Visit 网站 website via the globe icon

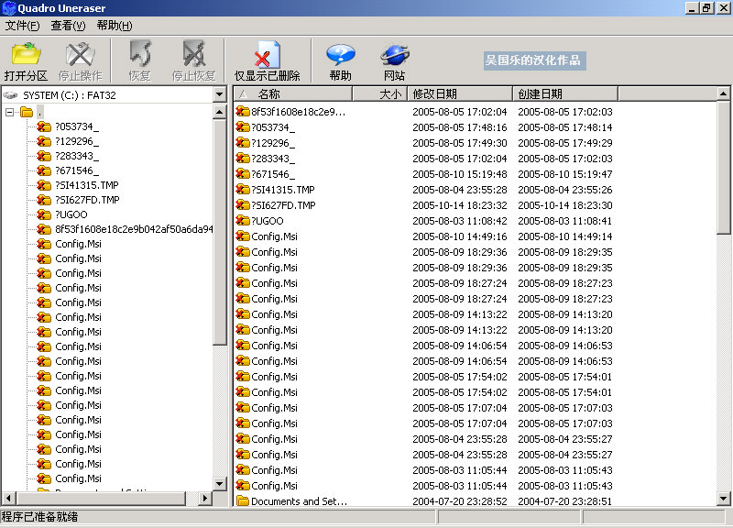395,61
